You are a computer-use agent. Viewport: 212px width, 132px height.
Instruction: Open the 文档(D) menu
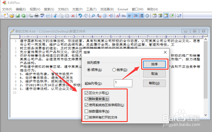[x=63, y=9]
